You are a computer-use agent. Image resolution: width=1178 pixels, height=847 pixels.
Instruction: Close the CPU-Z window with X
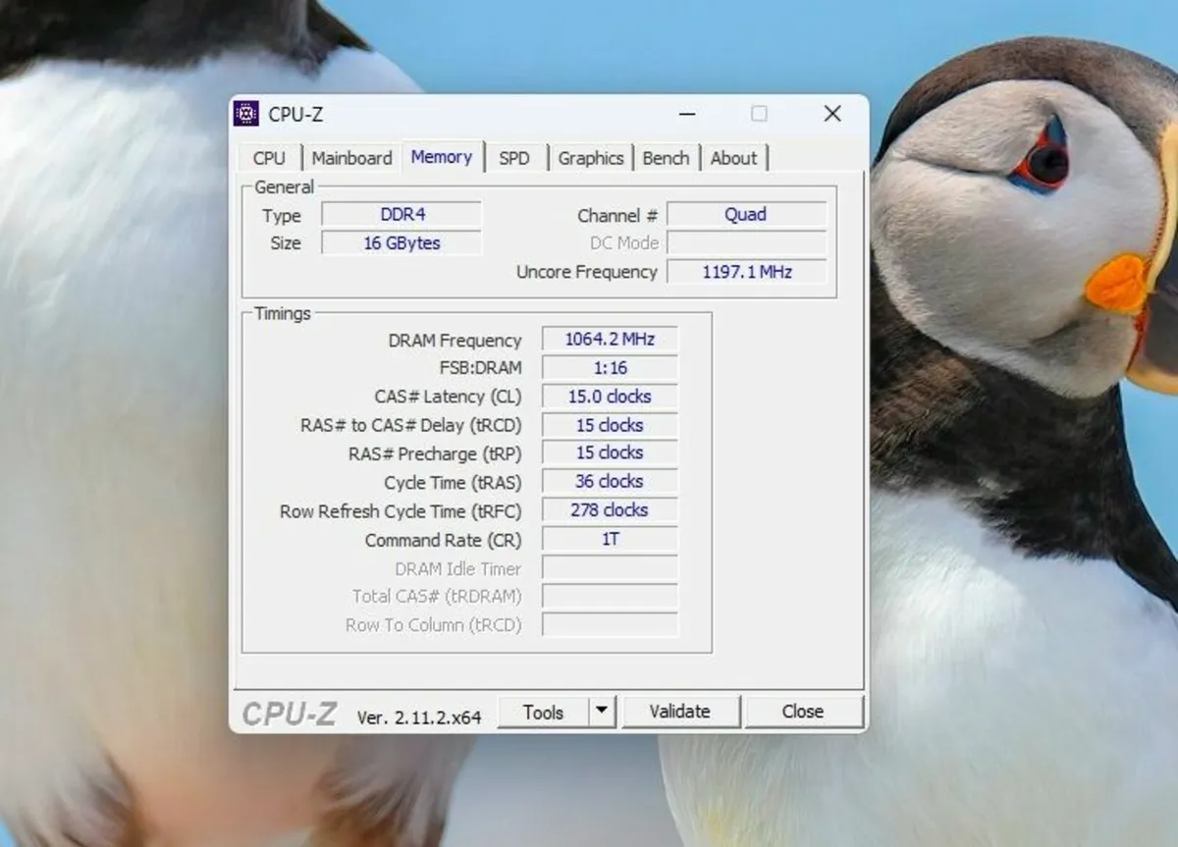pyautogui.click(x=832, y=114)
